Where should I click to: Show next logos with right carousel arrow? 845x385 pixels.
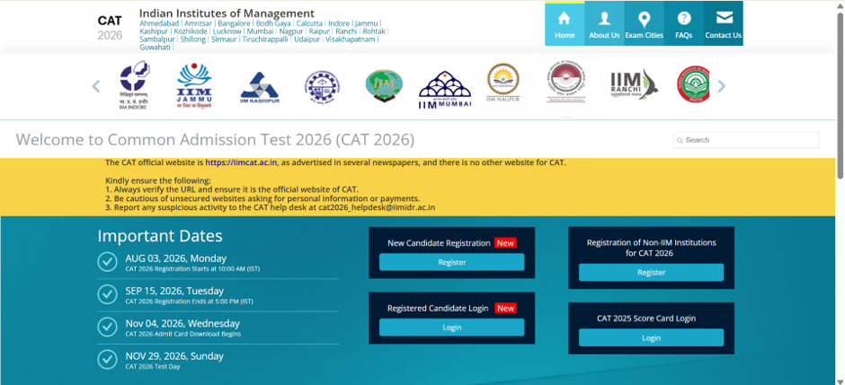722,86
